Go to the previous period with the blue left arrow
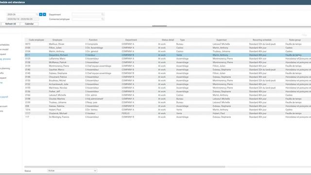 click(x=41, y=15)
